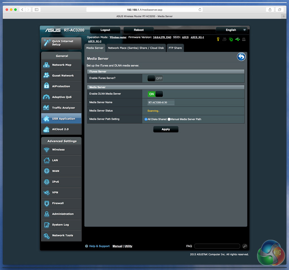Open Wireless router operation mode link
This screenshot has width=289, height=270.
[x=118, y=38]
